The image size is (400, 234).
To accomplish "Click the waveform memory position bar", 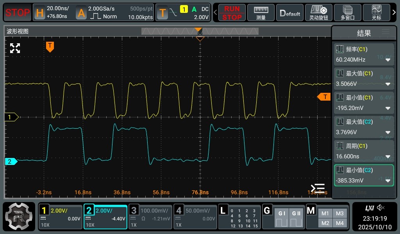I will (199, 31).
